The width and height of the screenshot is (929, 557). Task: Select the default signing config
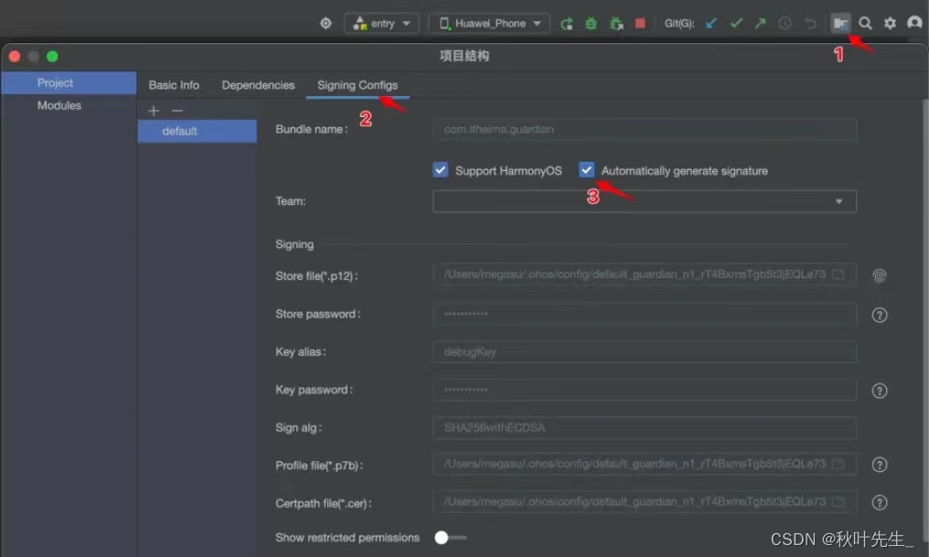pyautogui.click(x=198, y=131)
